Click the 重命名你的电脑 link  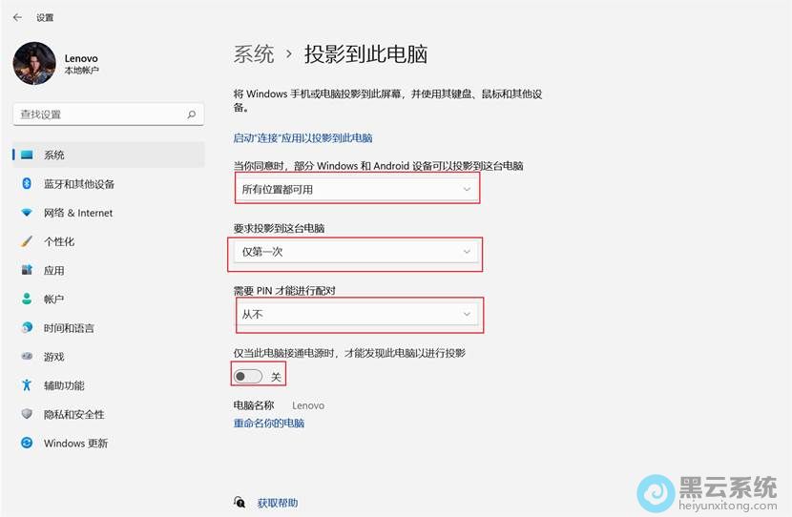pos(269,423)
